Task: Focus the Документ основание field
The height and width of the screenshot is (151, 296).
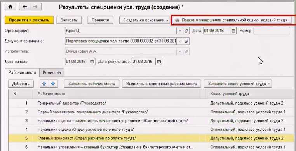Action: point(121,41)
